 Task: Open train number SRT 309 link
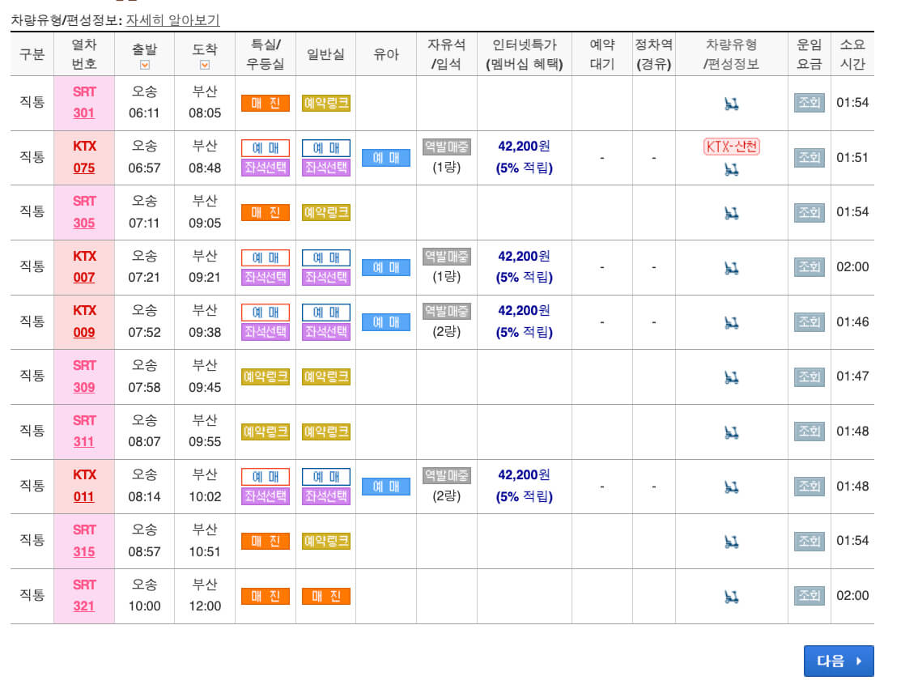click(84, 387)
